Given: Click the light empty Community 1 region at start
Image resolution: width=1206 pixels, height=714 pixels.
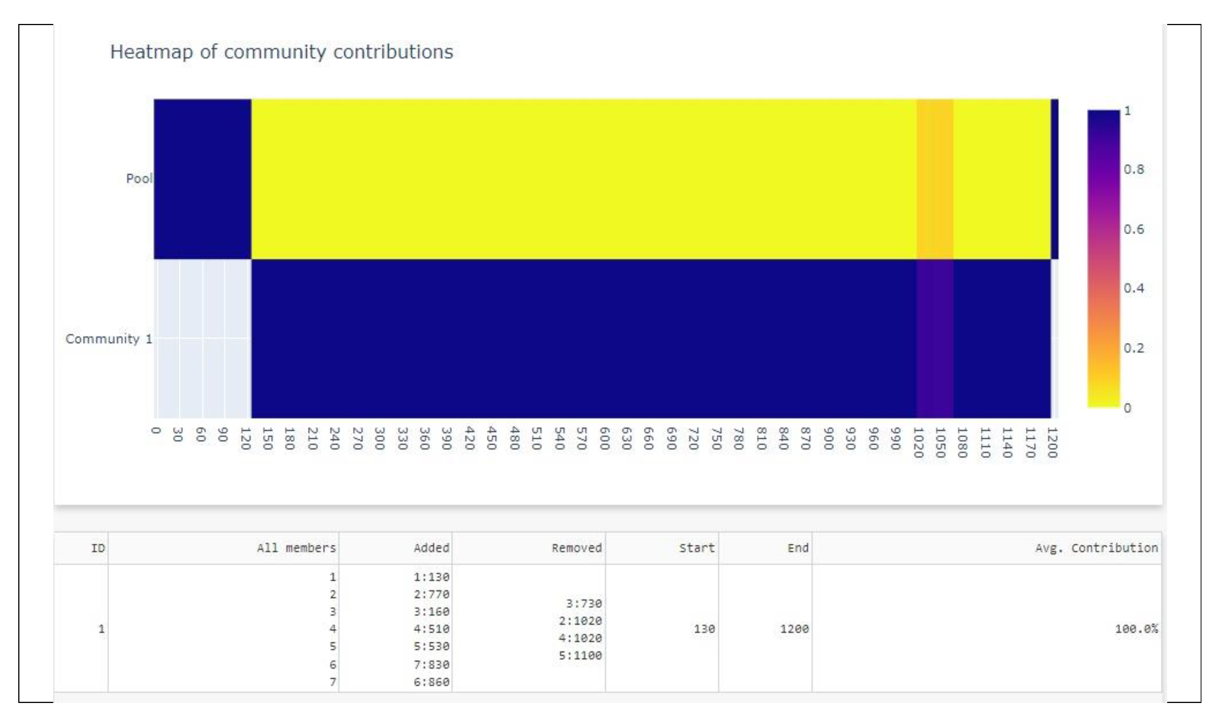Looking at the screenshot, I should (x=202, y=339).
